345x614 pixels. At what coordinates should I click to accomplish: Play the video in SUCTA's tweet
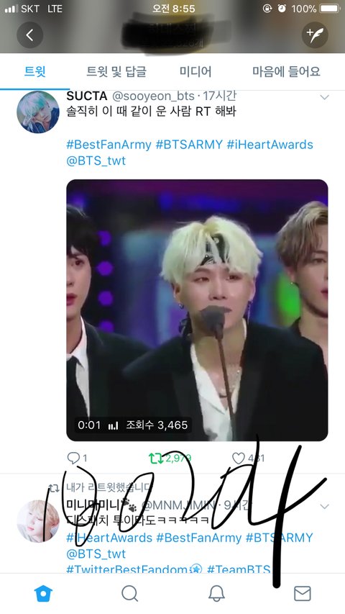click(197, 310)
